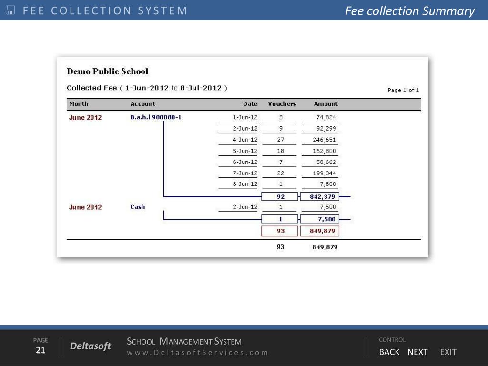
Task: Click the red-bordered 849,879 month total
Action: tap(320, 231)
